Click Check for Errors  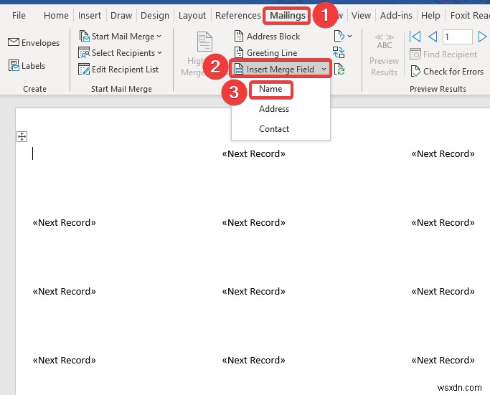pyautogui.click(x=447, y=71)
